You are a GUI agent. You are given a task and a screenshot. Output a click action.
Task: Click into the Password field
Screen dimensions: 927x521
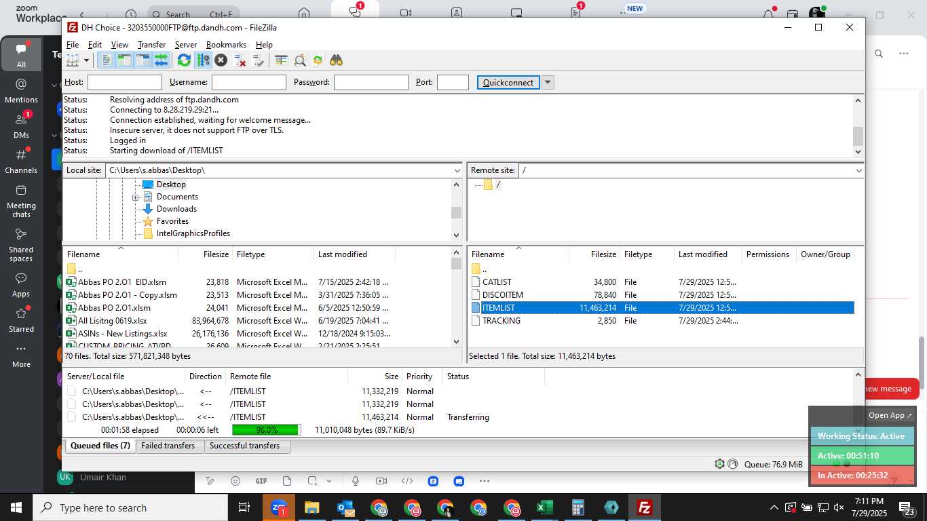(371, 82)
